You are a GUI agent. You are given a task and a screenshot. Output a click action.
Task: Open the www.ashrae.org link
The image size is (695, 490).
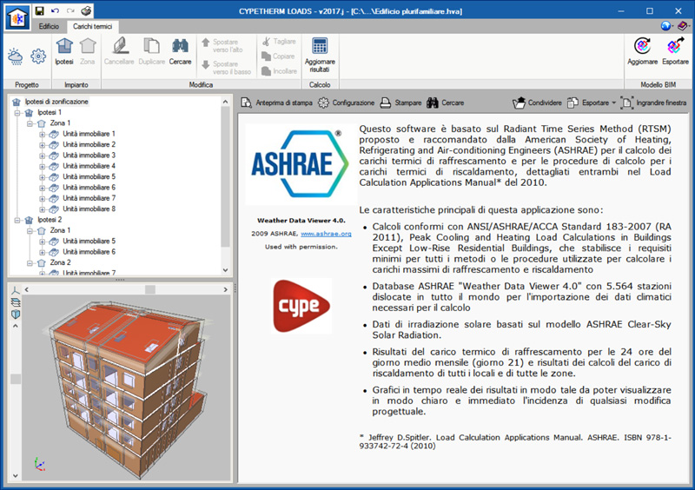point(326,234)
